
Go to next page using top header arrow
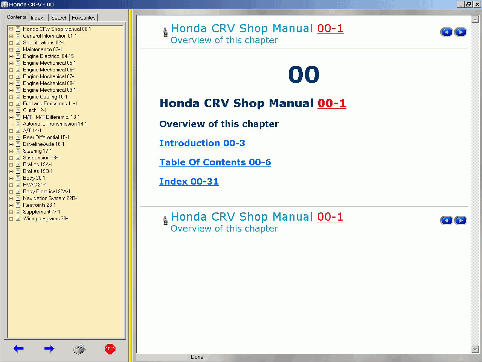click(461, 32)
